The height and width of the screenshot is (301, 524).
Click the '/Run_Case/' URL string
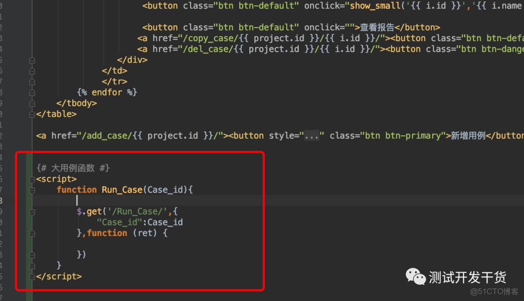(x=137, y=211)
